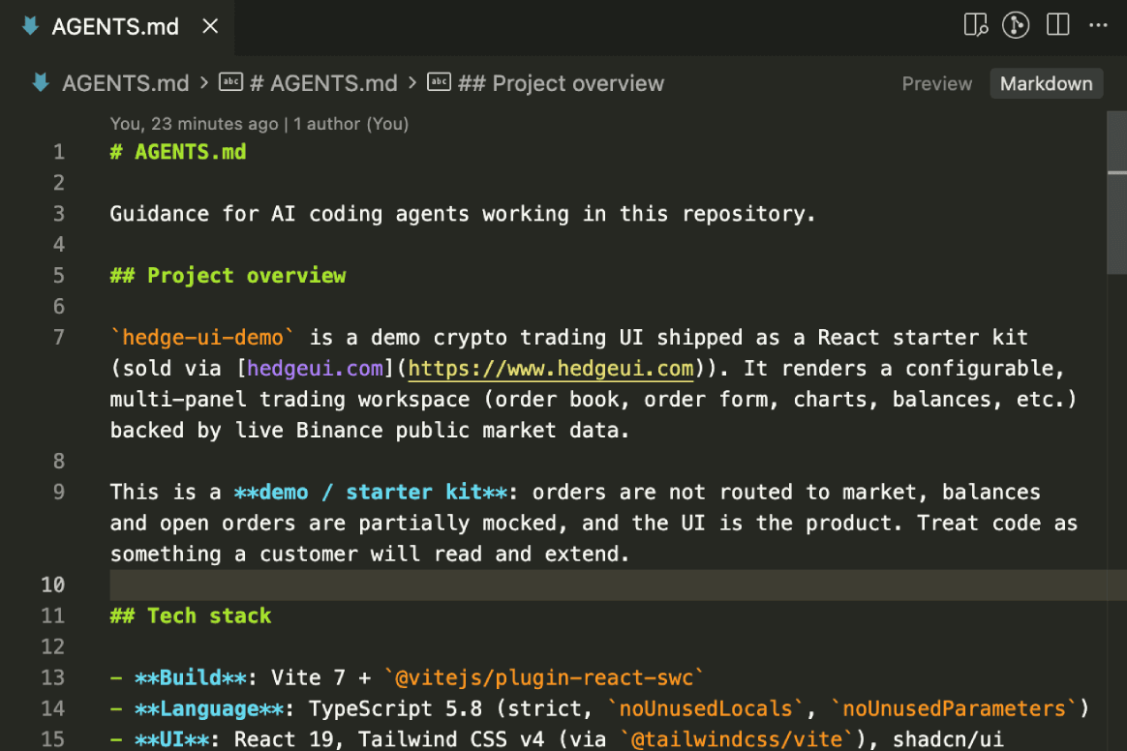
Task: Click the breadcrumb markdown file icon
Action: coord(41,82)
